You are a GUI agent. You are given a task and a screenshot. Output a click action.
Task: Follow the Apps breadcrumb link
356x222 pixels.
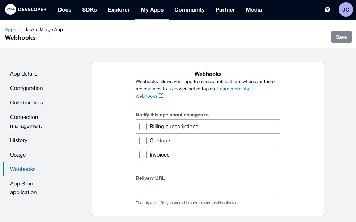10,30
